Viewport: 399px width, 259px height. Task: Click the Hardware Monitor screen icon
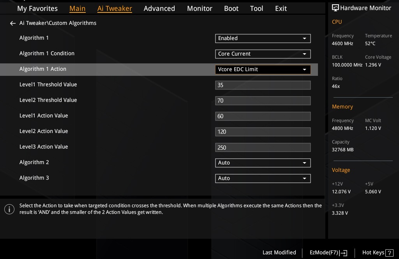tap(335, 8)
